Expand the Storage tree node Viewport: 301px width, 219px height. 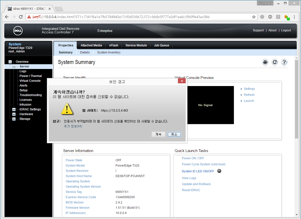(x=14, y=119)
